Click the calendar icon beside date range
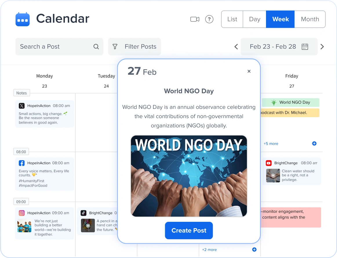337x258 pixels. [x=305, y=47]
